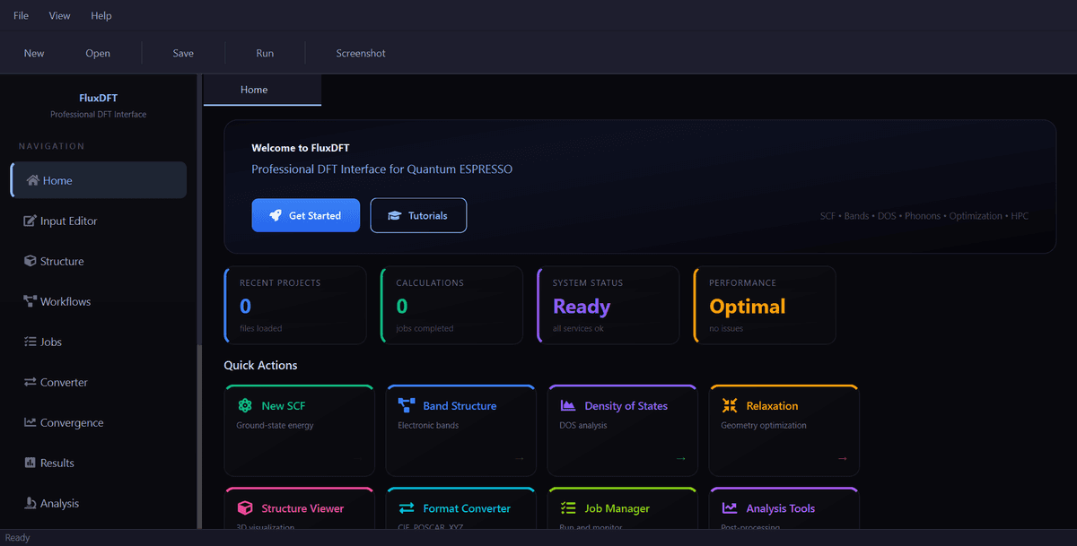Click the Convergence chart icon in sidebar
The height and width of the screenshot is (546, 1077).
coord(30,423)
